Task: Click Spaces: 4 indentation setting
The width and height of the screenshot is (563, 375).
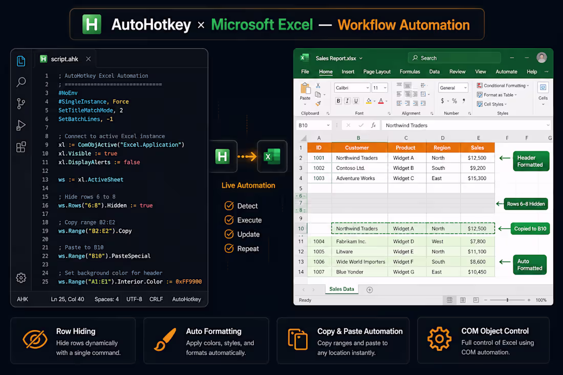Action: point(106,299)
